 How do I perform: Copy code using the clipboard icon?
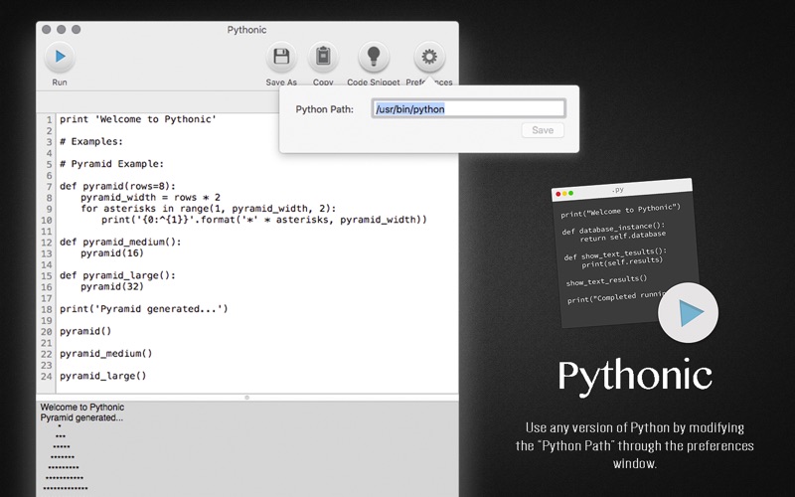(323, 57)
